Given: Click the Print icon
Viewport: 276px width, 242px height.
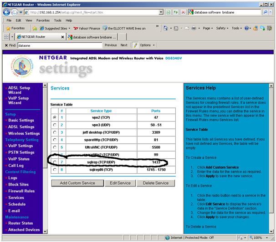Looking at the screenshot, I should click(194, 28).
